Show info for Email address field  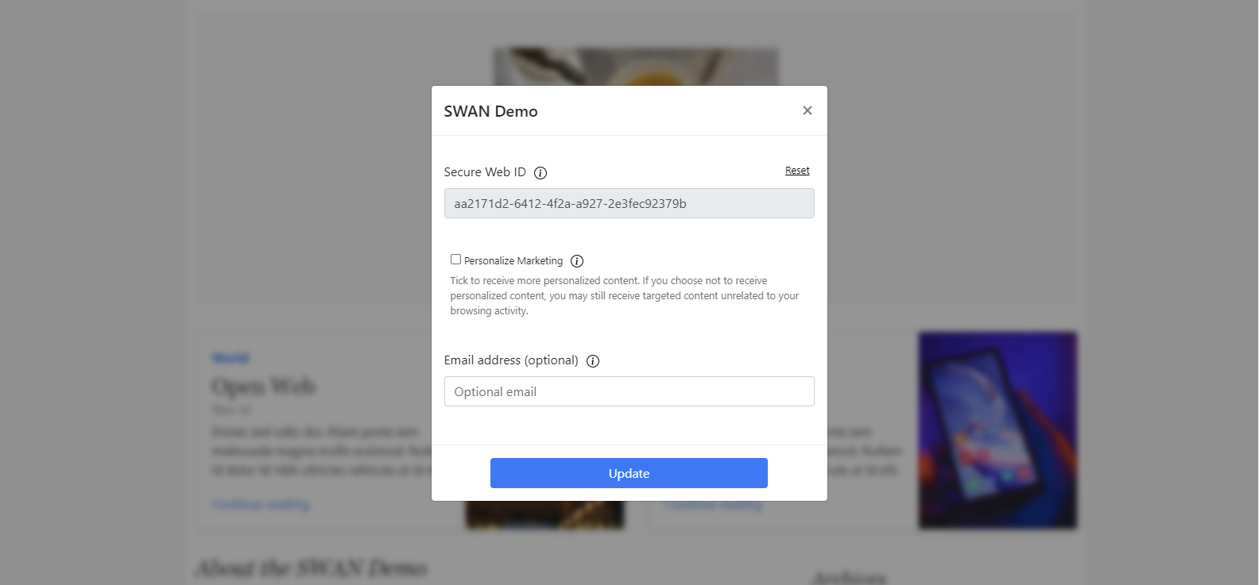(593, 361)
